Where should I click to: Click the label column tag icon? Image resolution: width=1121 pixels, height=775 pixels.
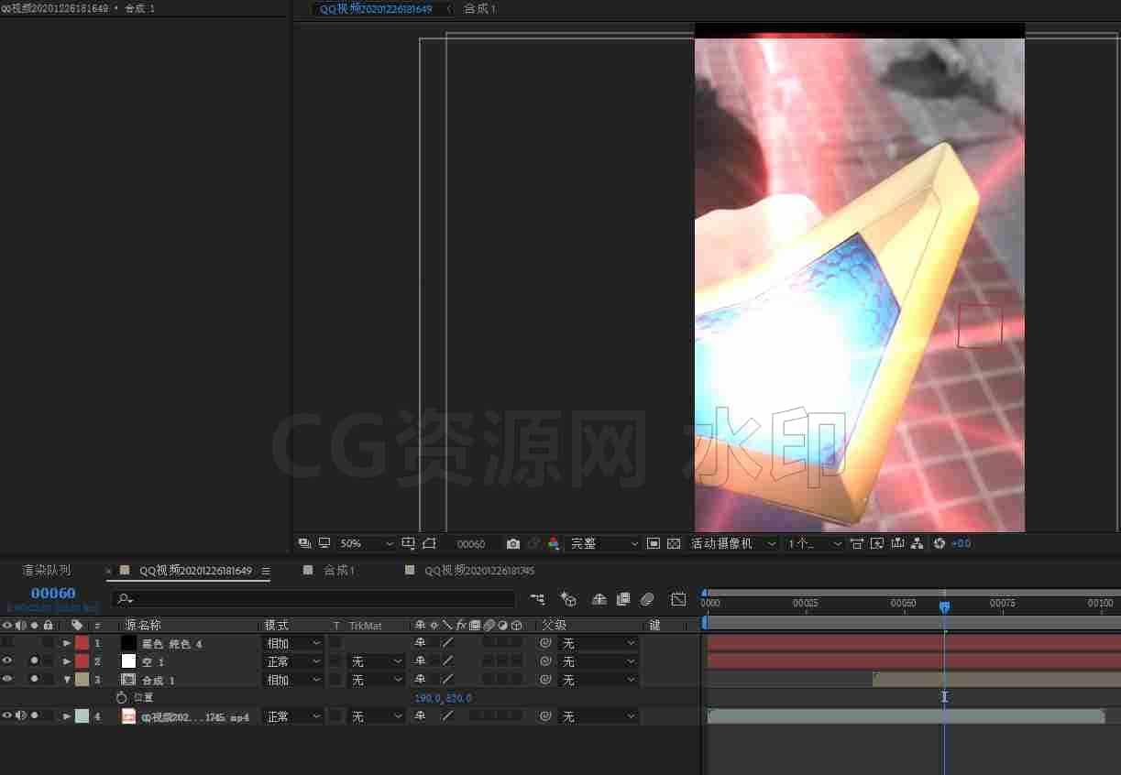(77, 625)
